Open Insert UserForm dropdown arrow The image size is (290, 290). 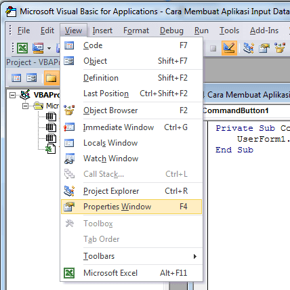point(49,48)
